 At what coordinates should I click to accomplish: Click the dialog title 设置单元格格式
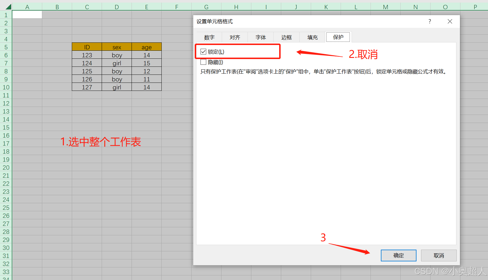215,21
